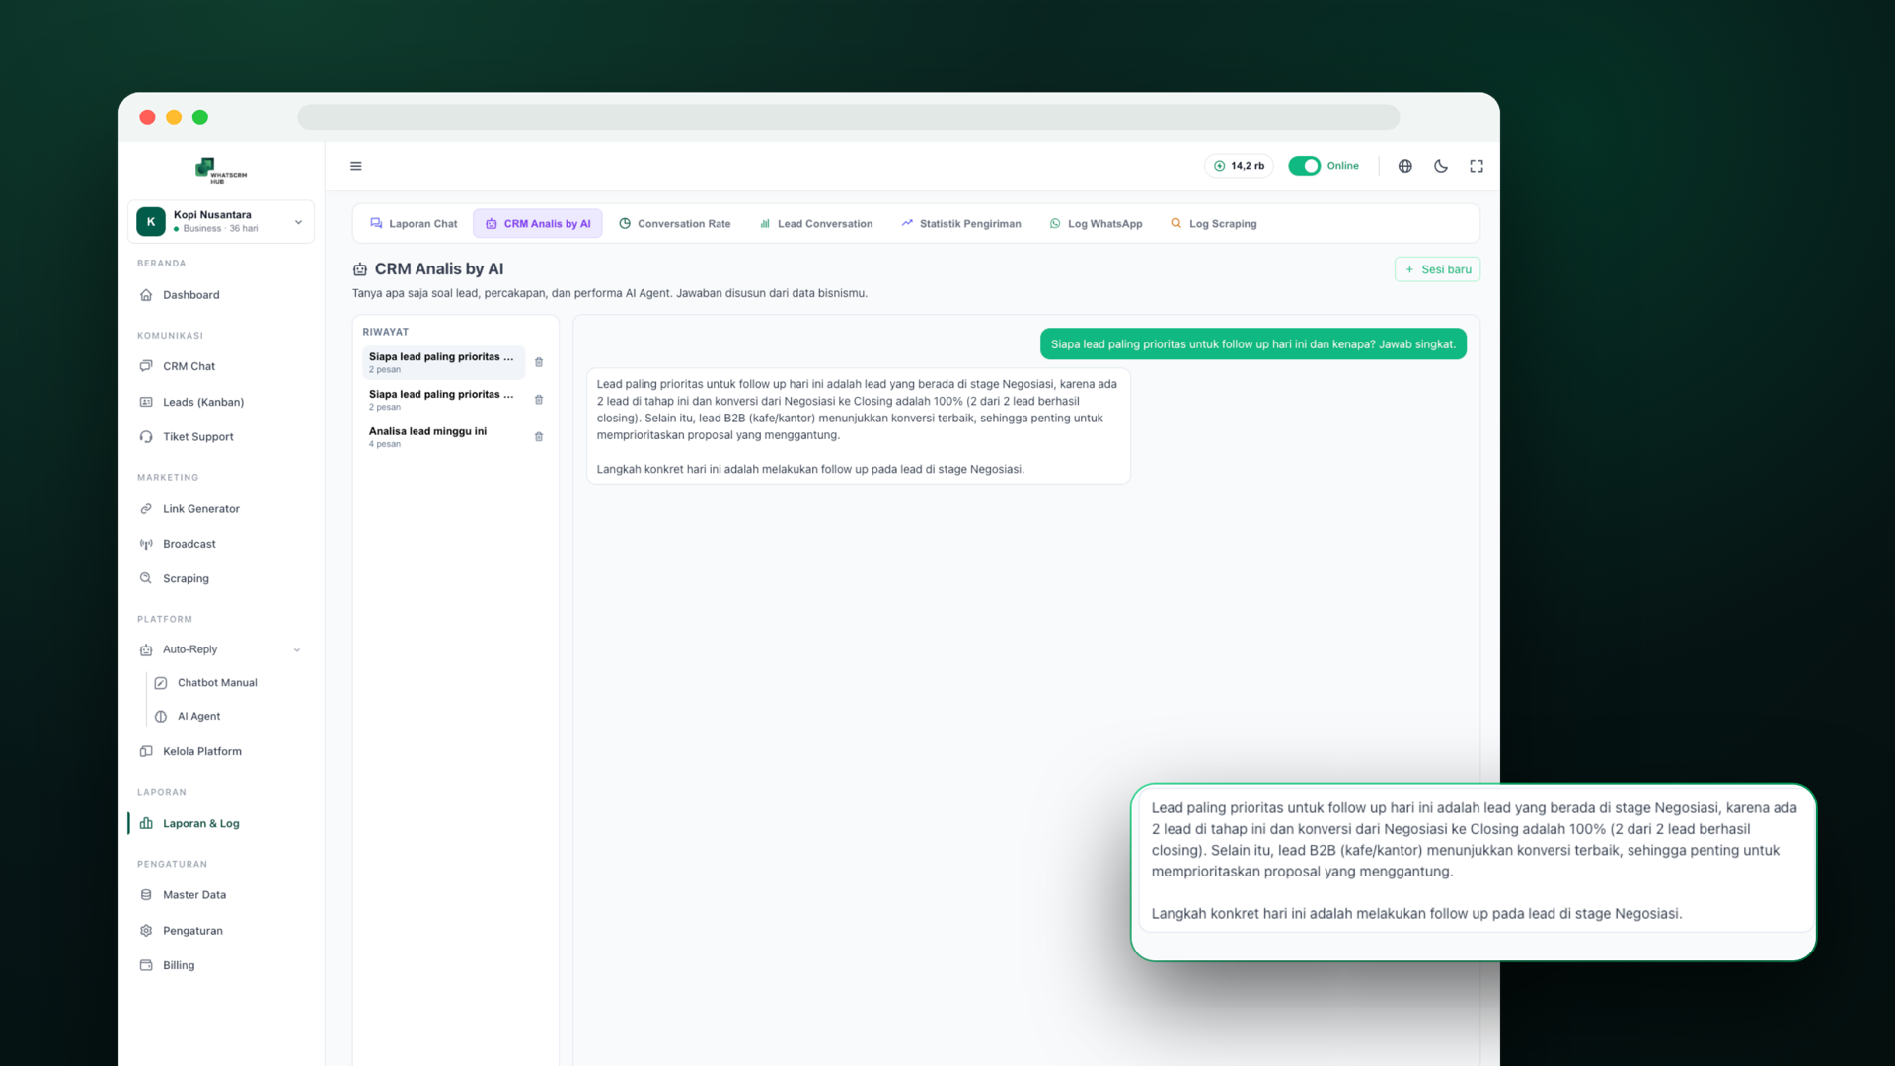The image size is (1895, 1066).
Task: Click the WhatsCRM Hub logo
Action: (x=221, y=171)
